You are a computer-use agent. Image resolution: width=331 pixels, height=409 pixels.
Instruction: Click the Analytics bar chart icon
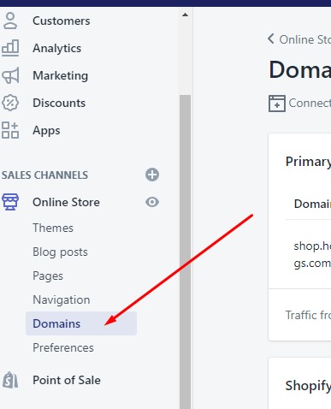click(10, 48)
